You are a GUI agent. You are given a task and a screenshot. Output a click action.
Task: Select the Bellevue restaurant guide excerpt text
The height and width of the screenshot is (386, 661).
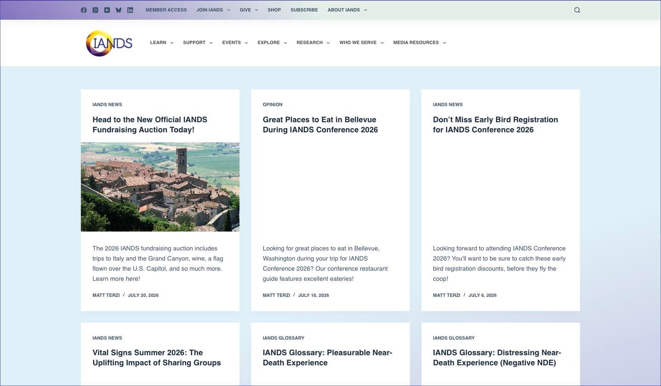325,263
